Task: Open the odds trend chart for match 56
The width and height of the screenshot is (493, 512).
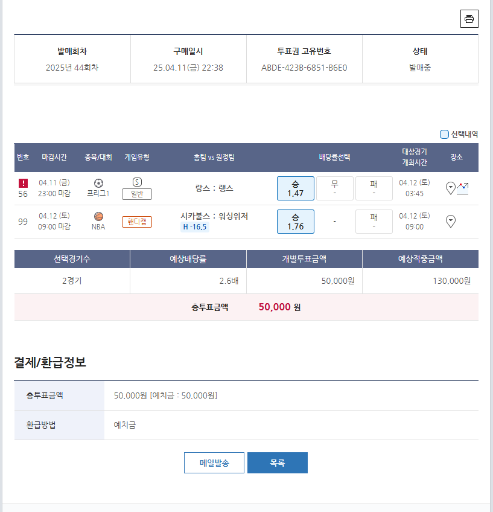Action: click(463, 188)
